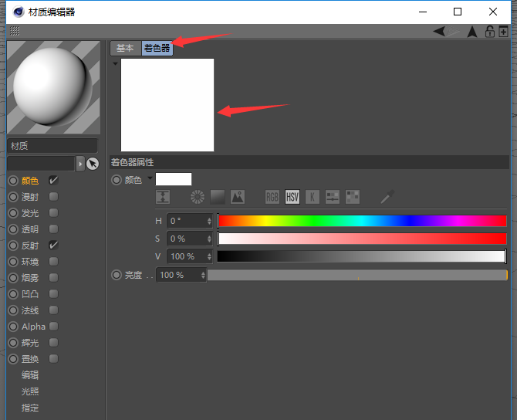Enable Kelvin temperature K mode
Screen dimensions: 517x420
(x=313, y=197)
